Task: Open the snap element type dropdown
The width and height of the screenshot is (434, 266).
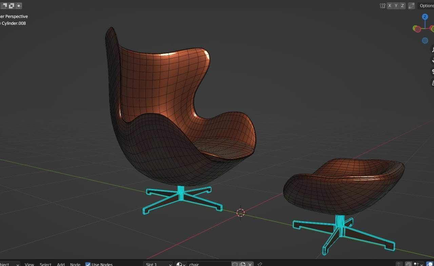Action: pos(418,264)
